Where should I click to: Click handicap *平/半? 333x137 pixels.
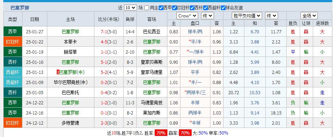(x=195, y=42)
